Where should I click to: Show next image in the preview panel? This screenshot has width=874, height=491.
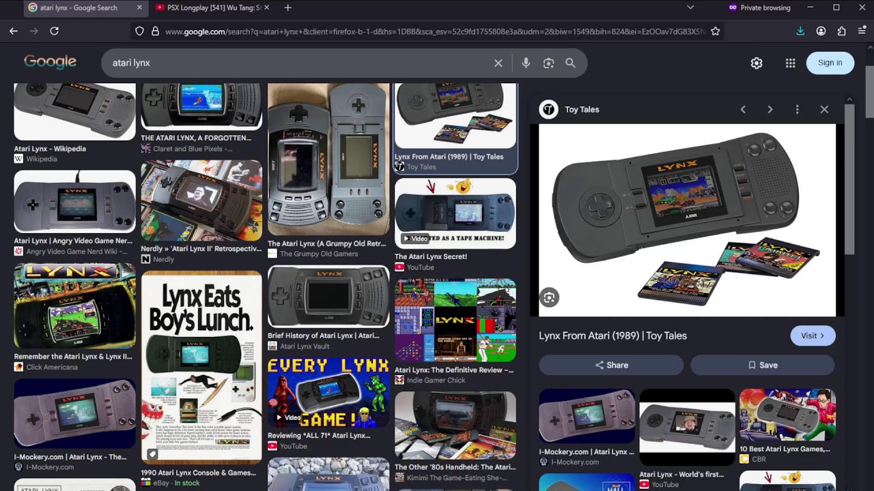[770, 109]
